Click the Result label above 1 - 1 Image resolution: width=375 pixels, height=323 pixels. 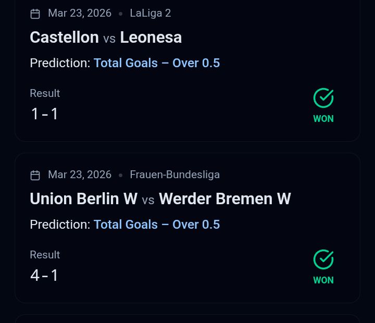45,93
